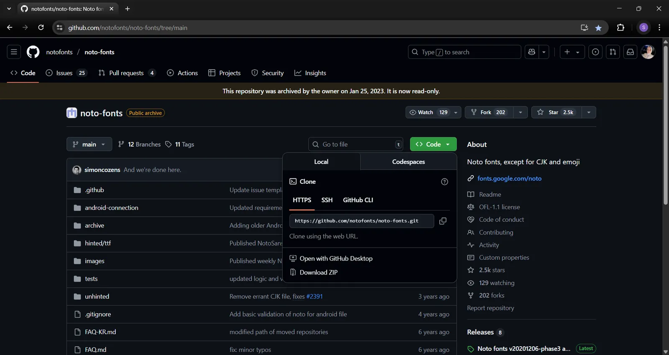This screenshot has height=355, width=669.
Task: Open the Projects tab
Action: [x=225, y=73]
